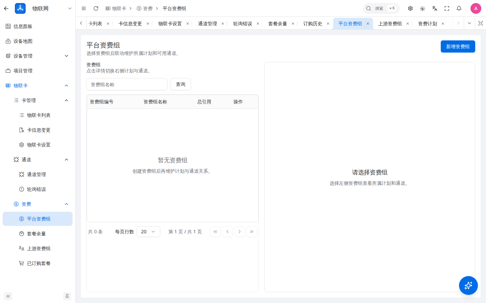Close the 订购历史 tab

point(328,24)
